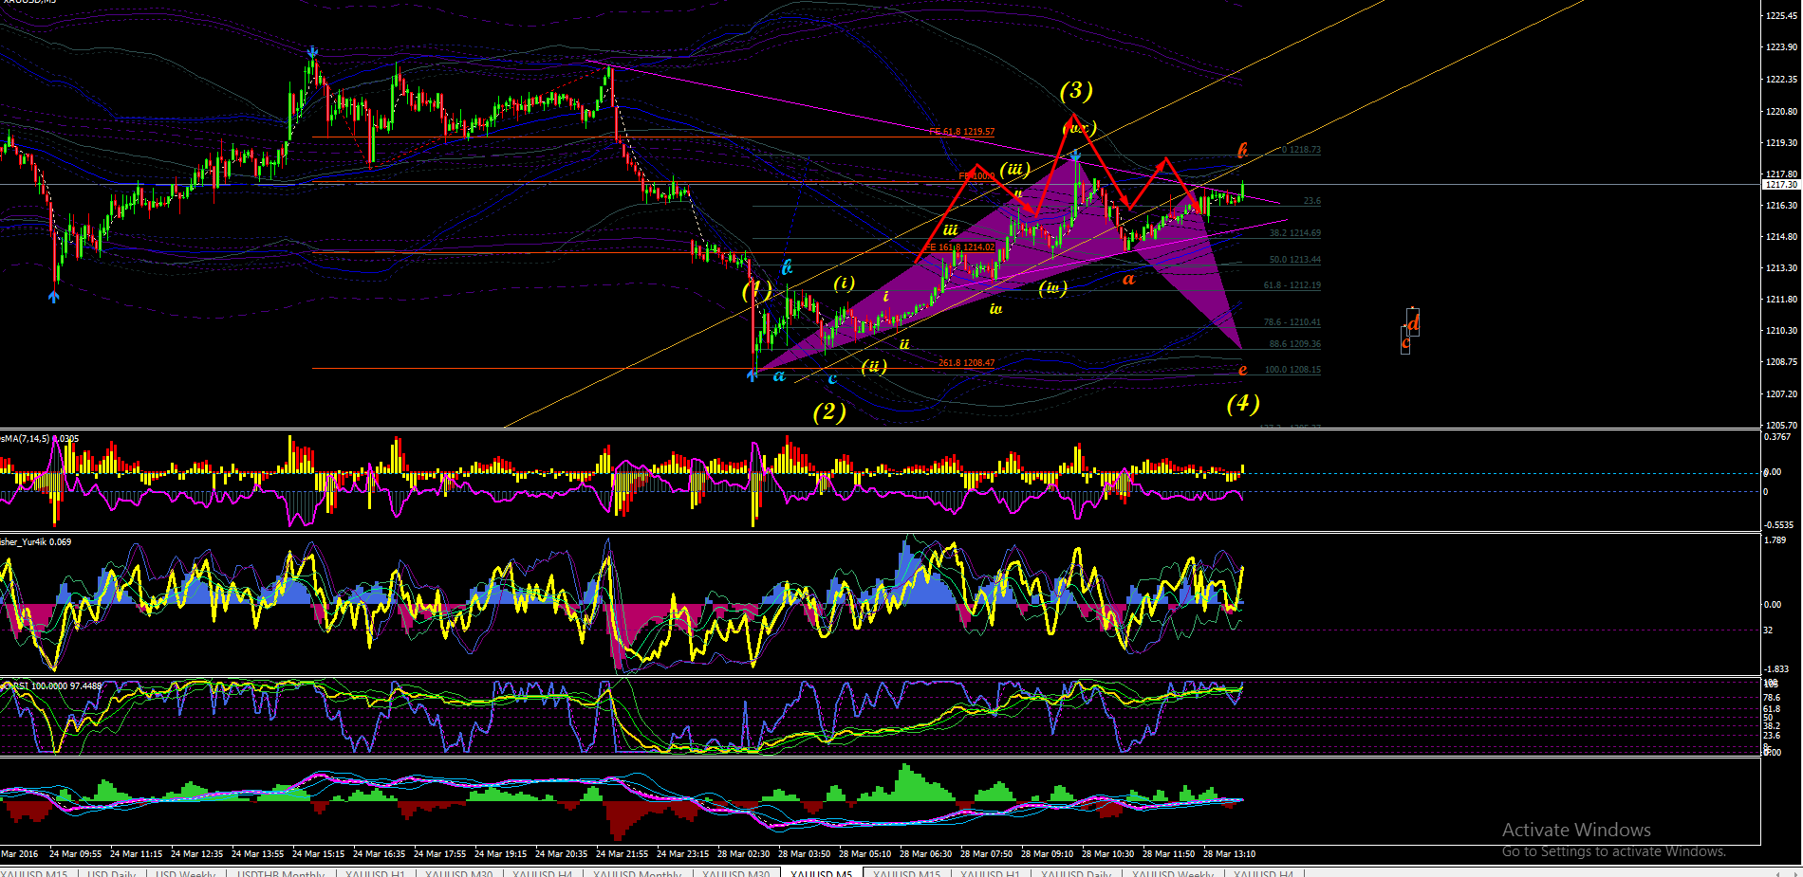Viewport: 1803px width, 877px height.
Task: Select the blue wave label b
Action: click(x=787, y=267)
